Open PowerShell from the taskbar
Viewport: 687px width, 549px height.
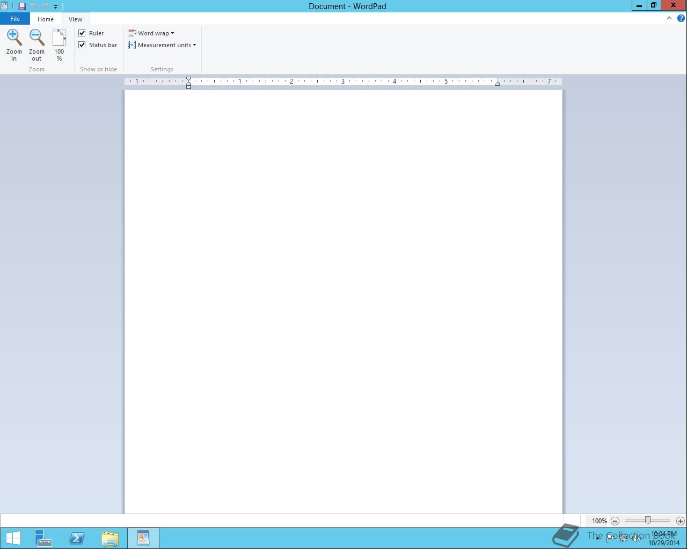point(77,538)
